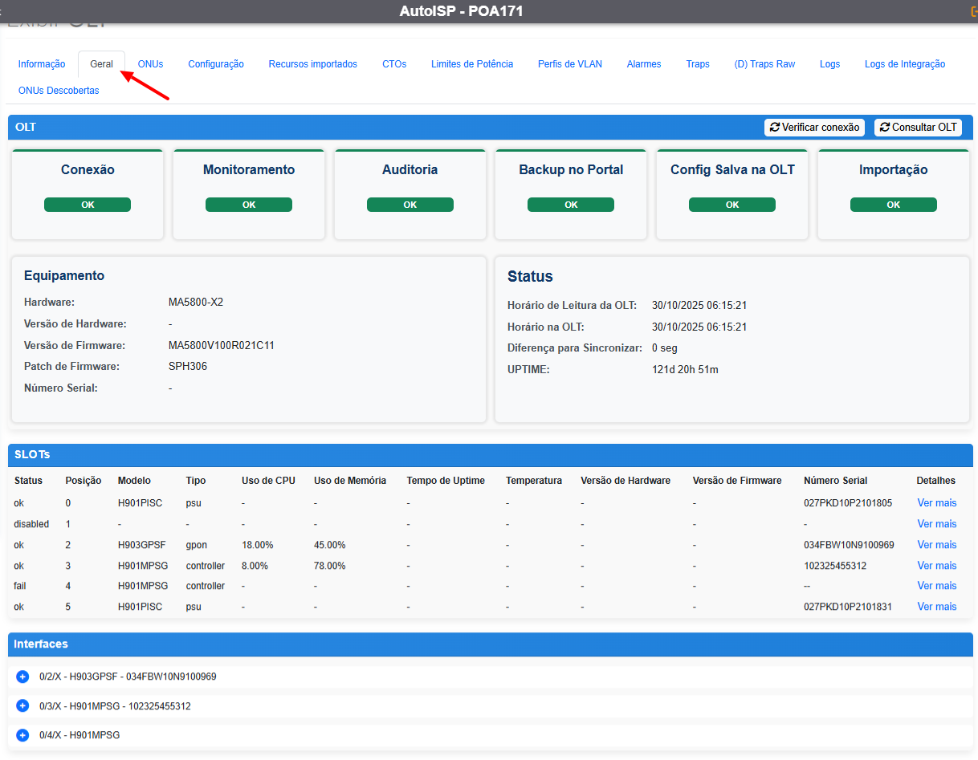
Task: Go to the Alarmes tab
Action: click(x=644, y=64)
